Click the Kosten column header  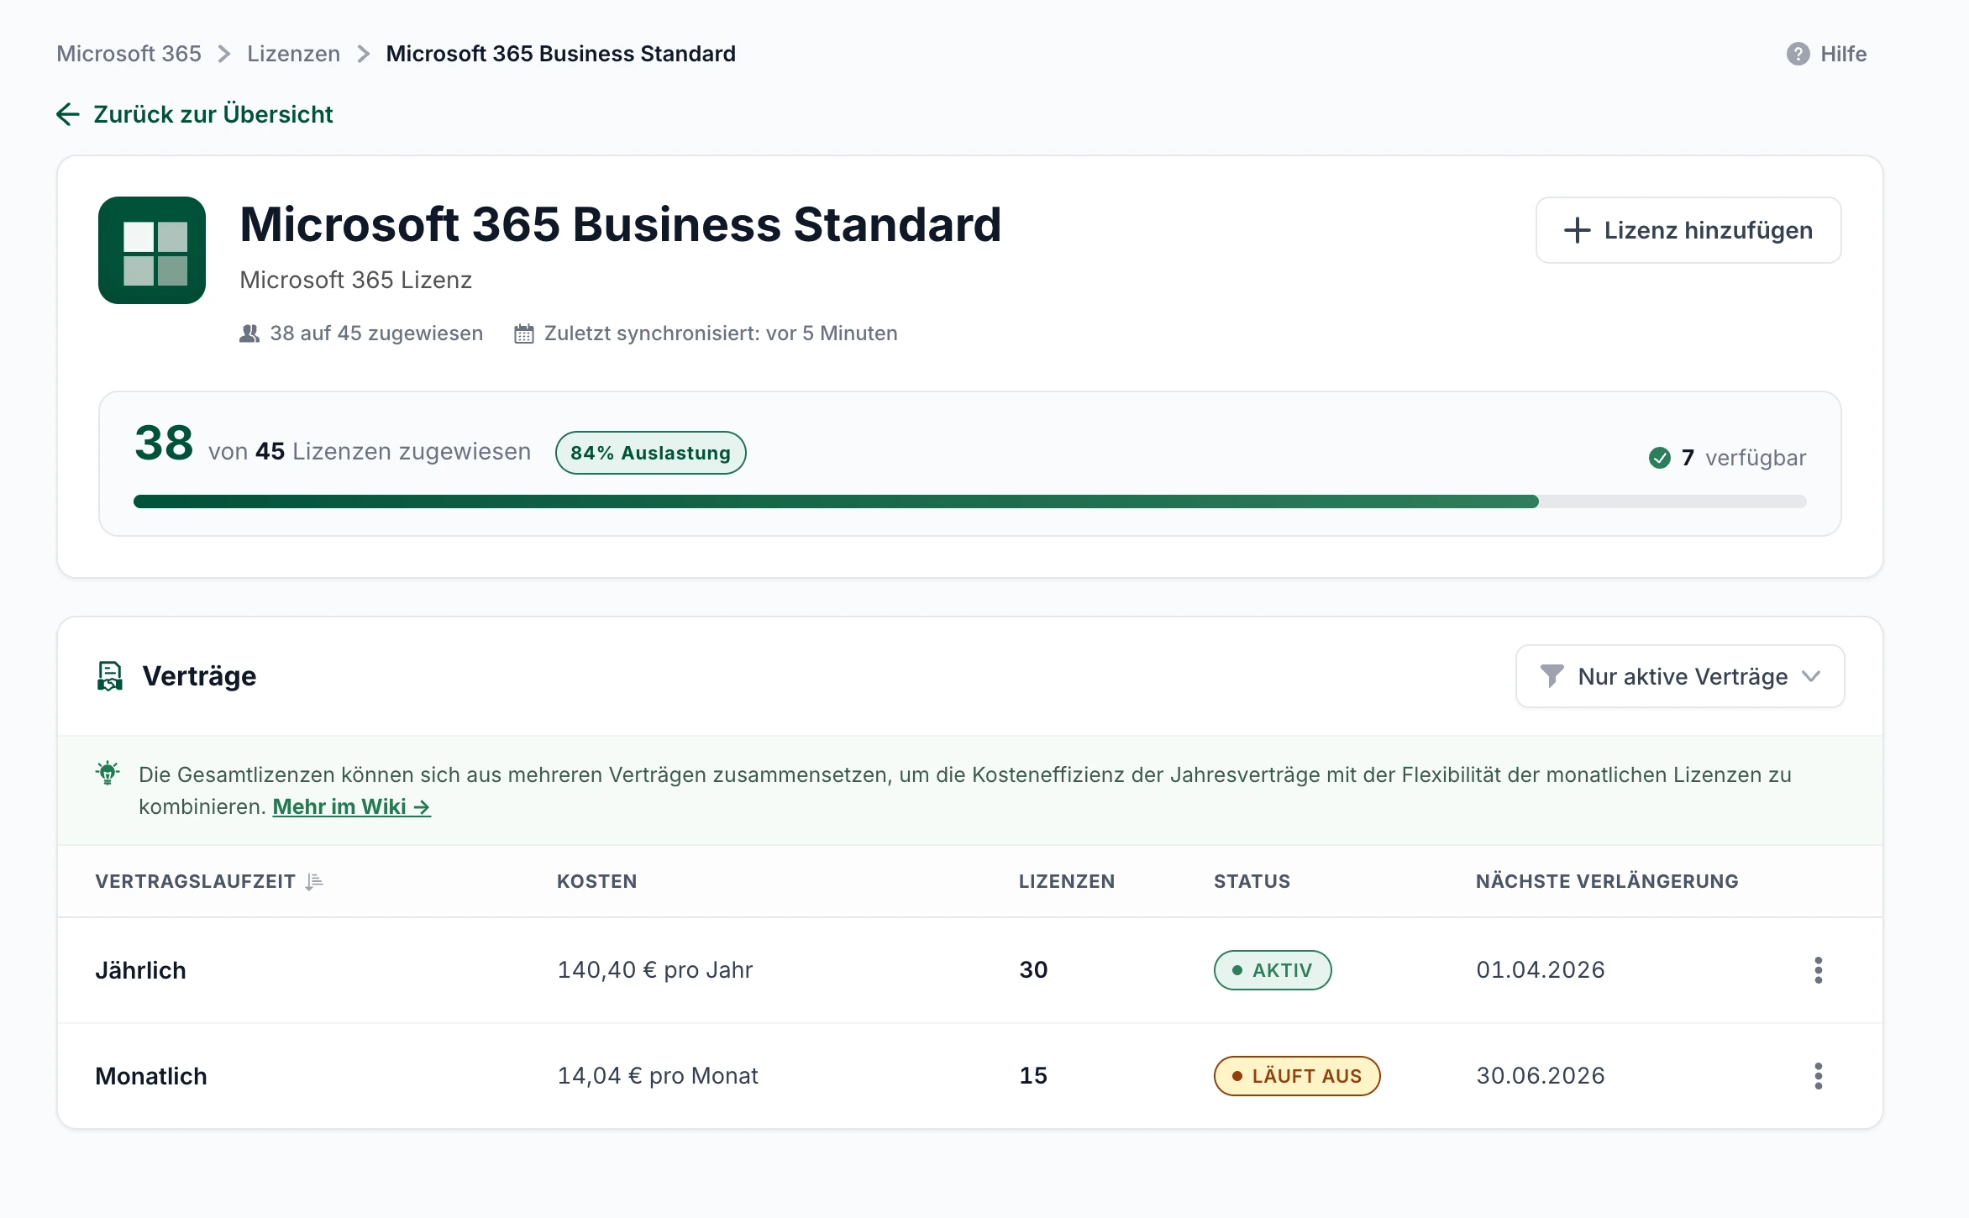pyautogui.click(x=597, y=881)
